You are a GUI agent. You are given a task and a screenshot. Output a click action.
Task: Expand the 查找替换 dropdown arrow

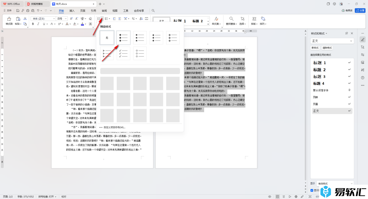click(236, 24)
